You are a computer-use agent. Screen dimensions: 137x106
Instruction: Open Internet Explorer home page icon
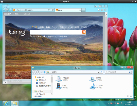point(99,10)
